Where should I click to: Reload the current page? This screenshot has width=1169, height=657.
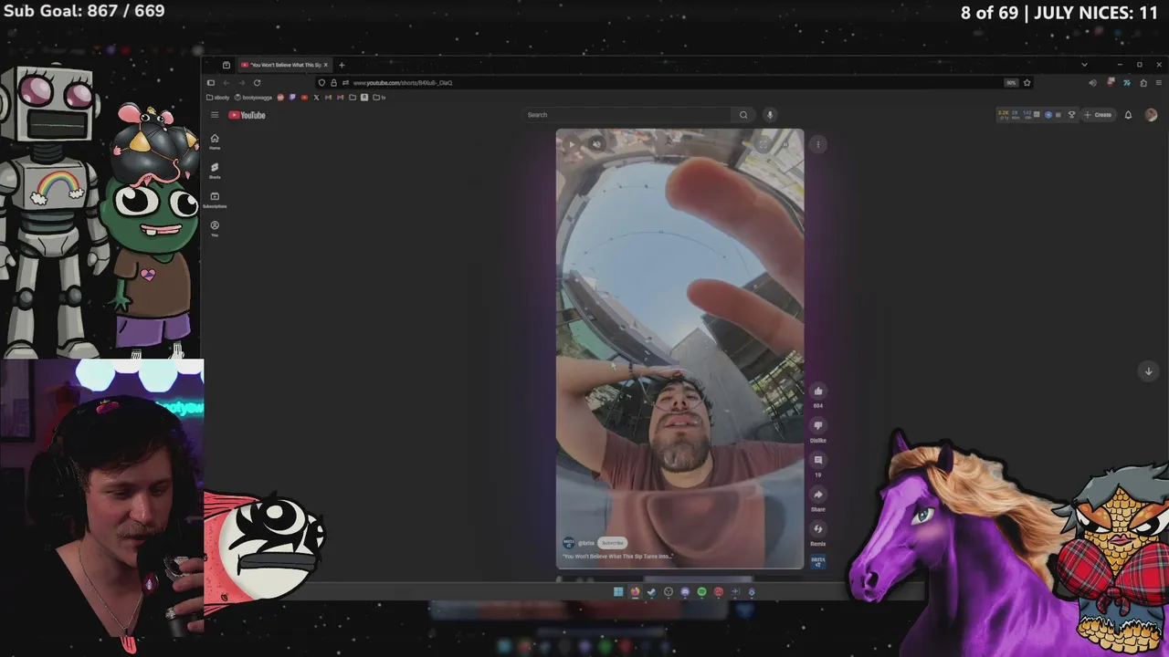[x=258, y=83]
